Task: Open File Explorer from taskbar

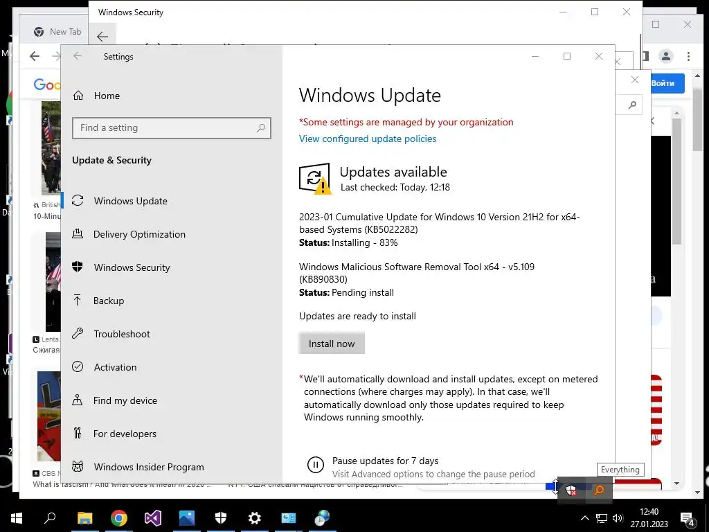Action: click(84, 518)
